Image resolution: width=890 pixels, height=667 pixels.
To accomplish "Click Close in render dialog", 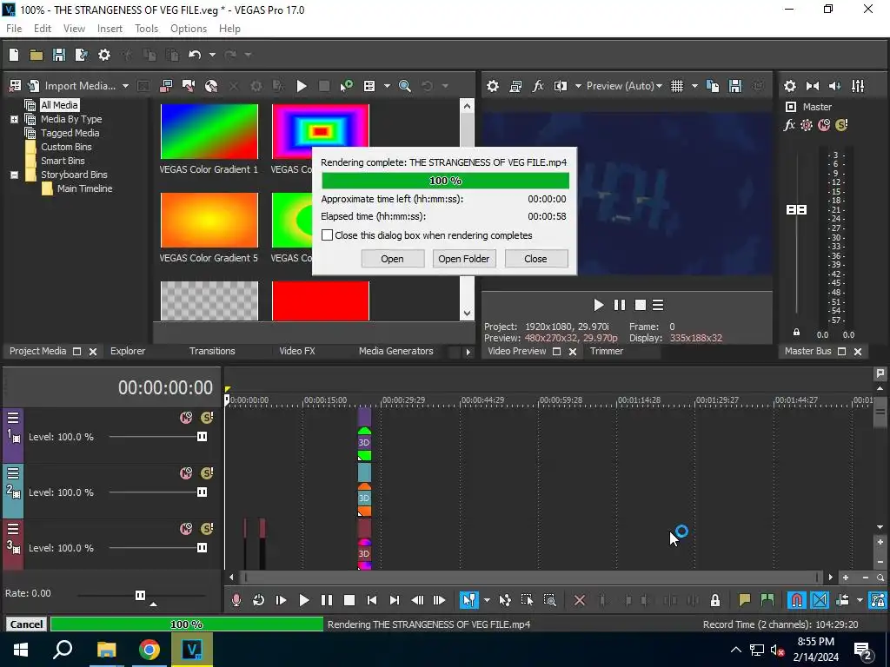I will 535,259.
